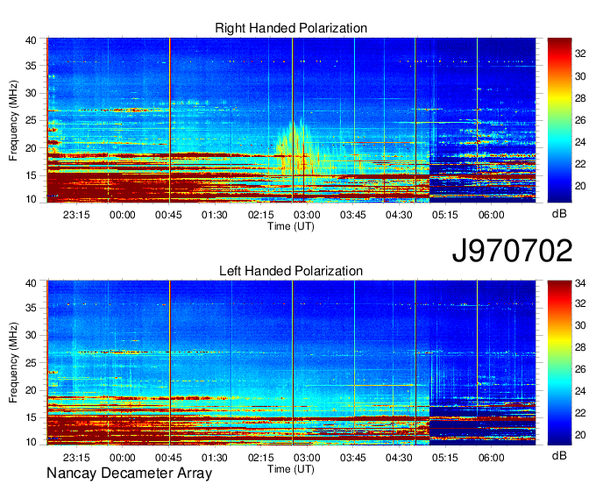Select the J970702 observation label

512,251
